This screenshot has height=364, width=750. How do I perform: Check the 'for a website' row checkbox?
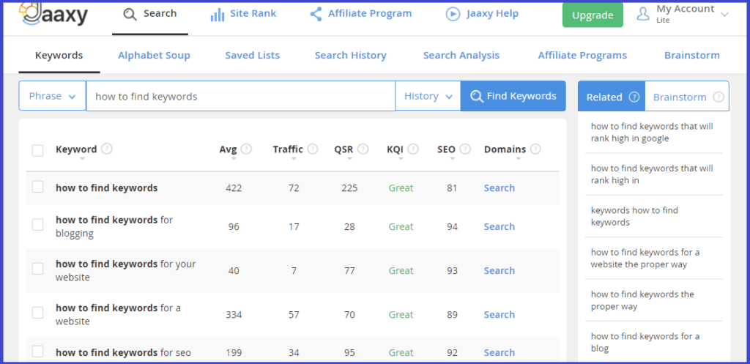click(38, 313)
